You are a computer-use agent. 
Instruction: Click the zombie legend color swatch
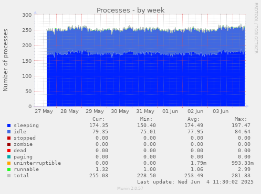click(x=9, y=144)
